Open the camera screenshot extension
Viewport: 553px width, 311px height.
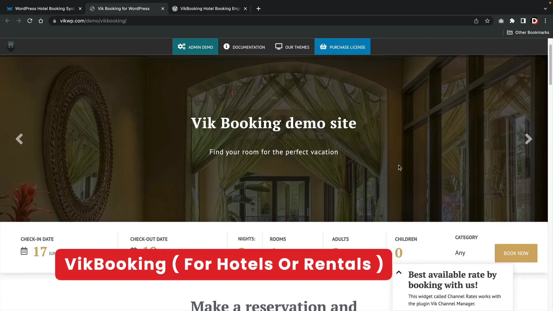pos(501,21)
